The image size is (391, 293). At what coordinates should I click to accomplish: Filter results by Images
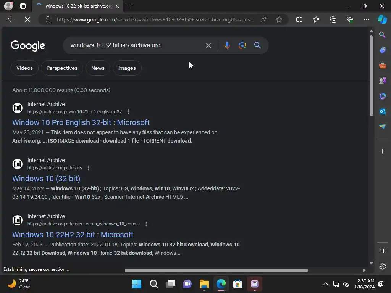[127, 68]
